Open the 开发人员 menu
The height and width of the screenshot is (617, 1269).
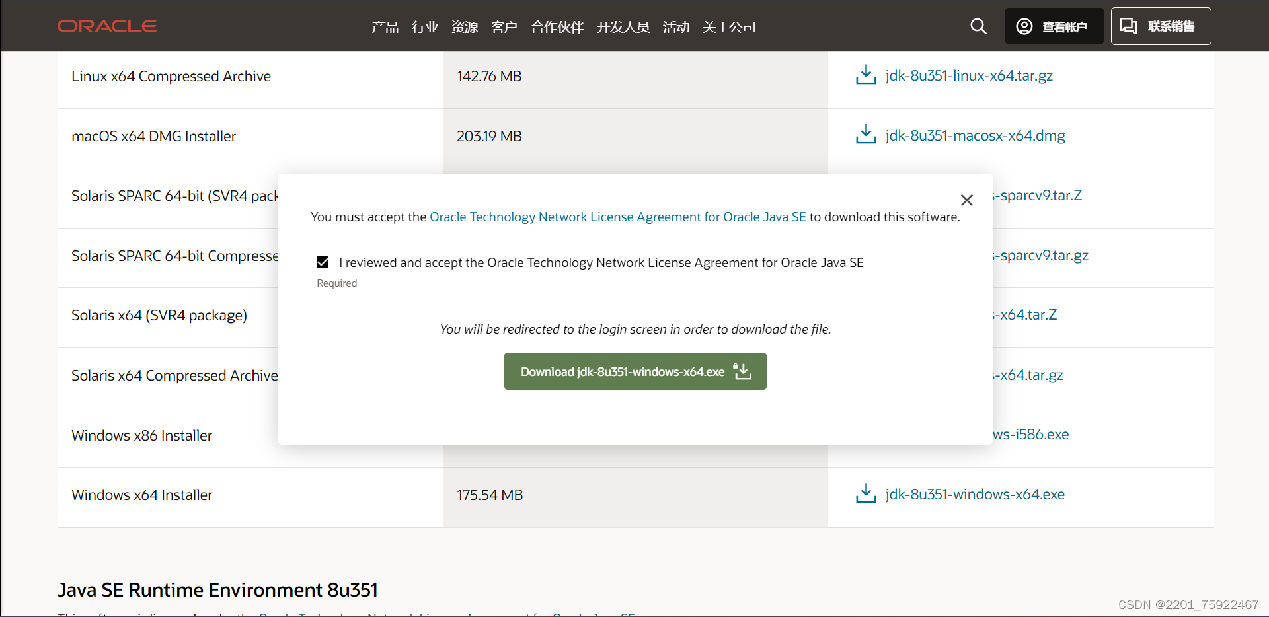pos(623,27)
